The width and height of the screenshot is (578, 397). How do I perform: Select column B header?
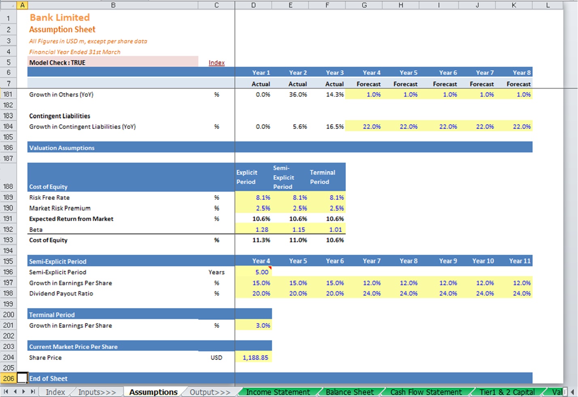(x=113, y=5)
